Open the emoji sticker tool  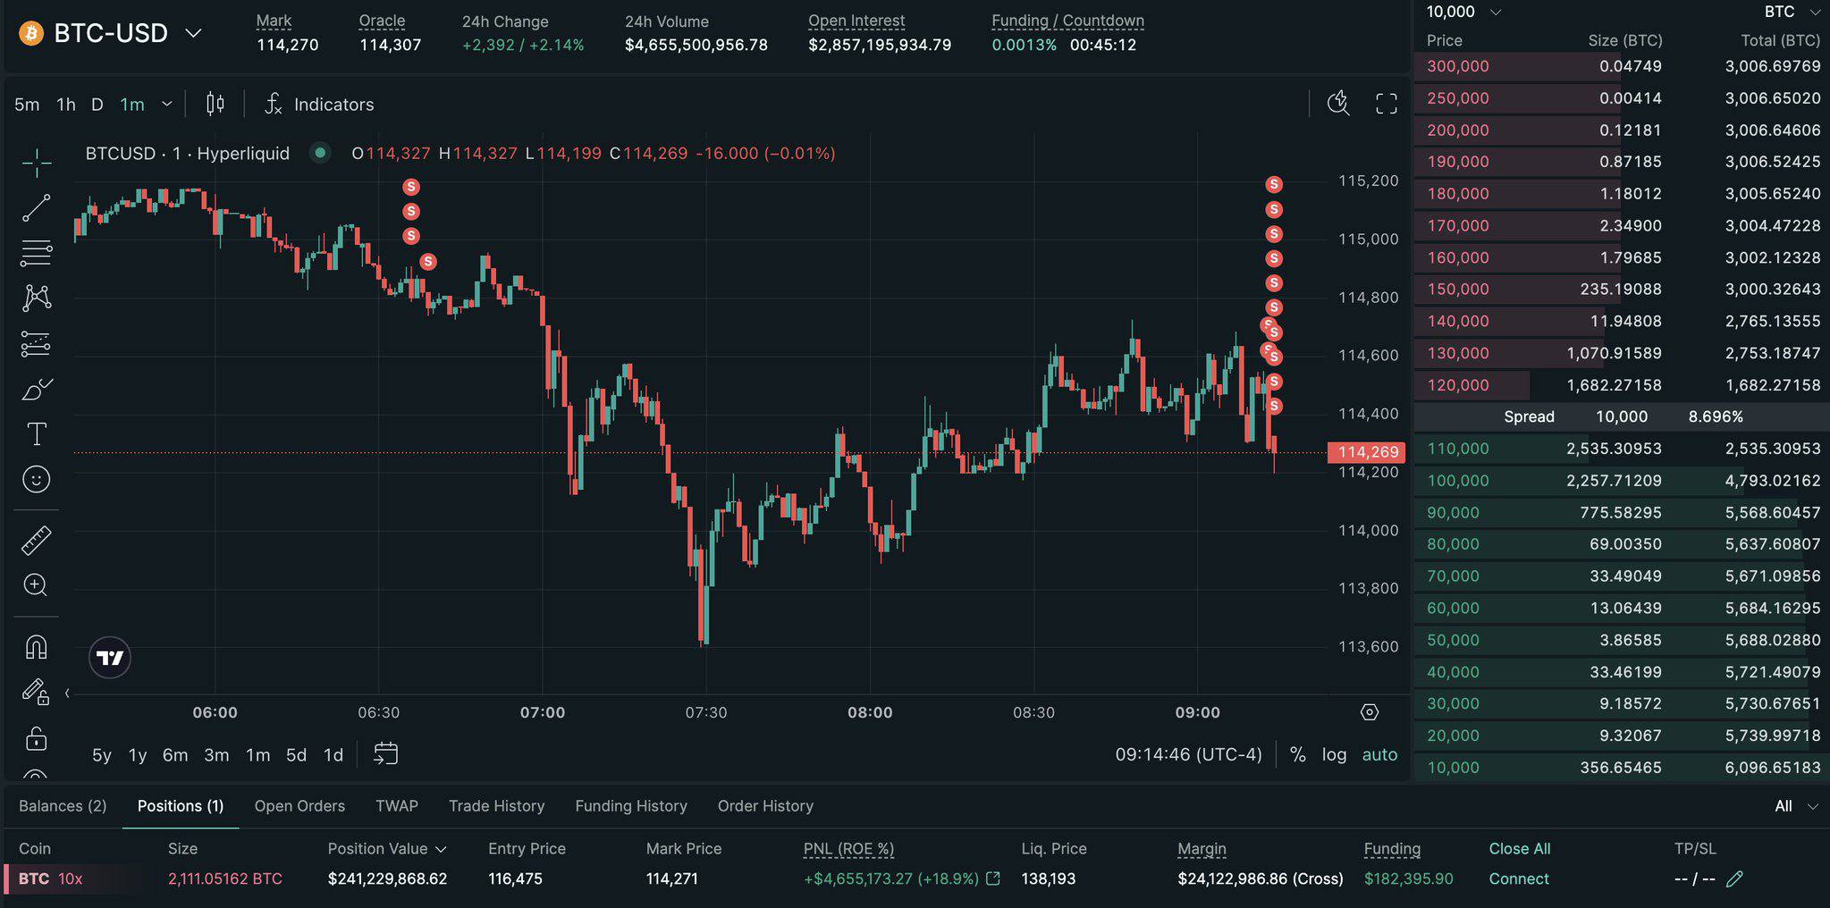coord(36,480)
